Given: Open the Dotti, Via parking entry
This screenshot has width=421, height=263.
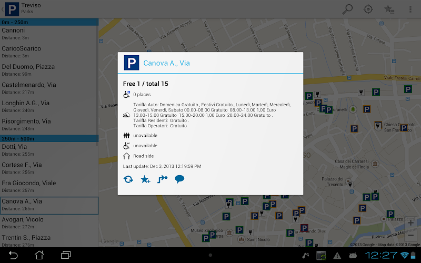Looking at the screenshot, I should coord(48,150).
